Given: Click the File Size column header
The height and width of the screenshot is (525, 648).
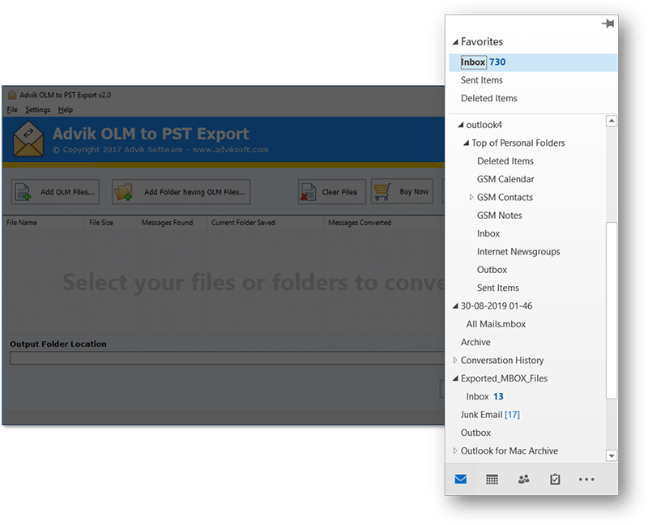Looking at the screenshot, I should [x=100, y=223].
